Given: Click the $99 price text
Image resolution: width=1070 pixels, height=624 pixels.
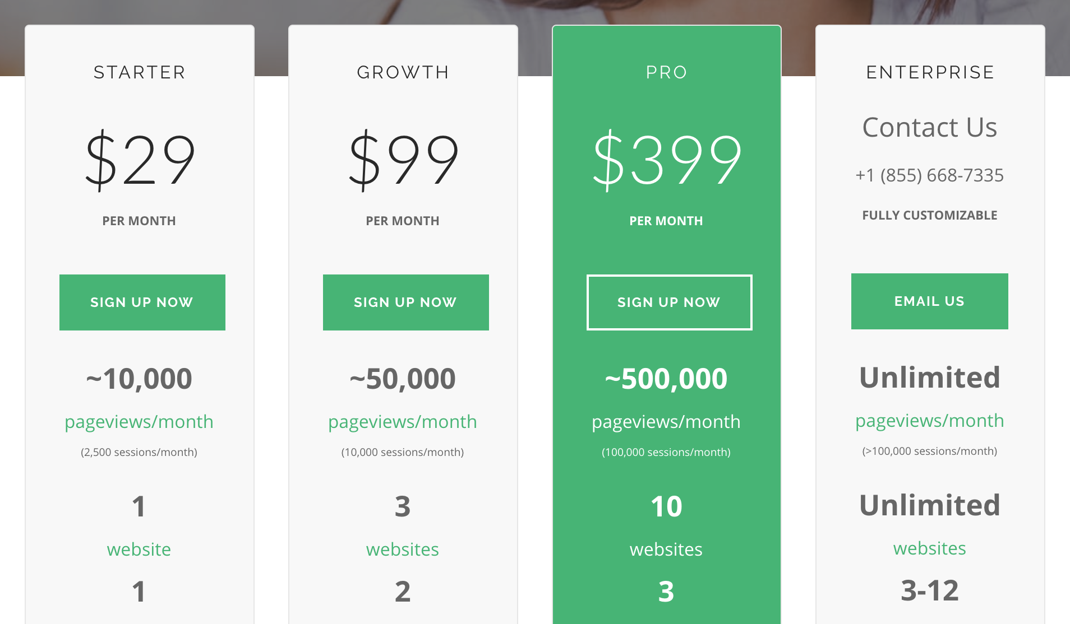Looking at the screenshot, I should tap(403, 160).
